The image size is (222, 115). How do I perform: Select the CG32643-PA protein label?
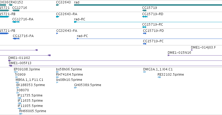pos(67,31)
